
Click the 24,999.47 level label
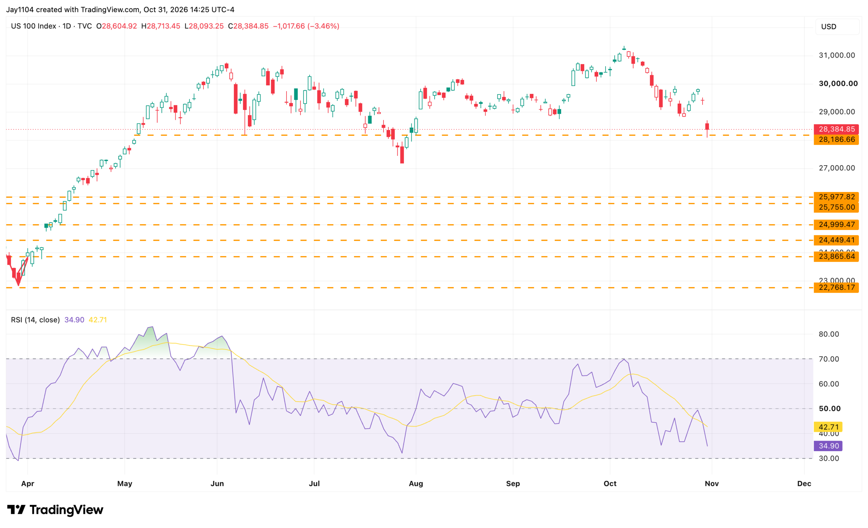tap(836, 225)
